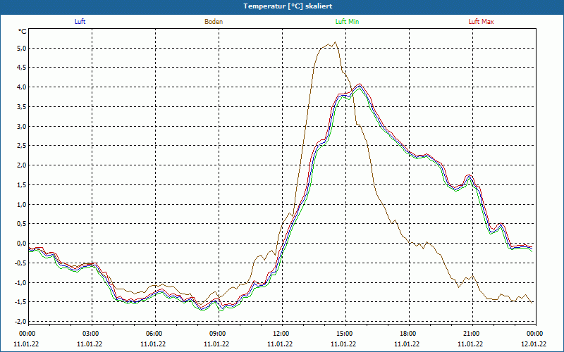This screenshot has height=352, width=564.
Task: Click the '0,0' y-axis value
Action: pyautogui.click(x=22, y=244)
